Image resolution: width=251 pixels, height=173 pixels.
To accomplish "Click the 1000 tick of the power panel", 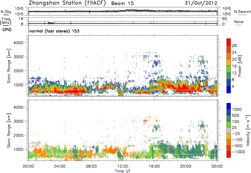I will point(19,85).
